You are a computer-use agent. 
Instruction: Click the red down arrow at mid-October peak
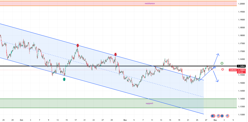pos(78,46)
